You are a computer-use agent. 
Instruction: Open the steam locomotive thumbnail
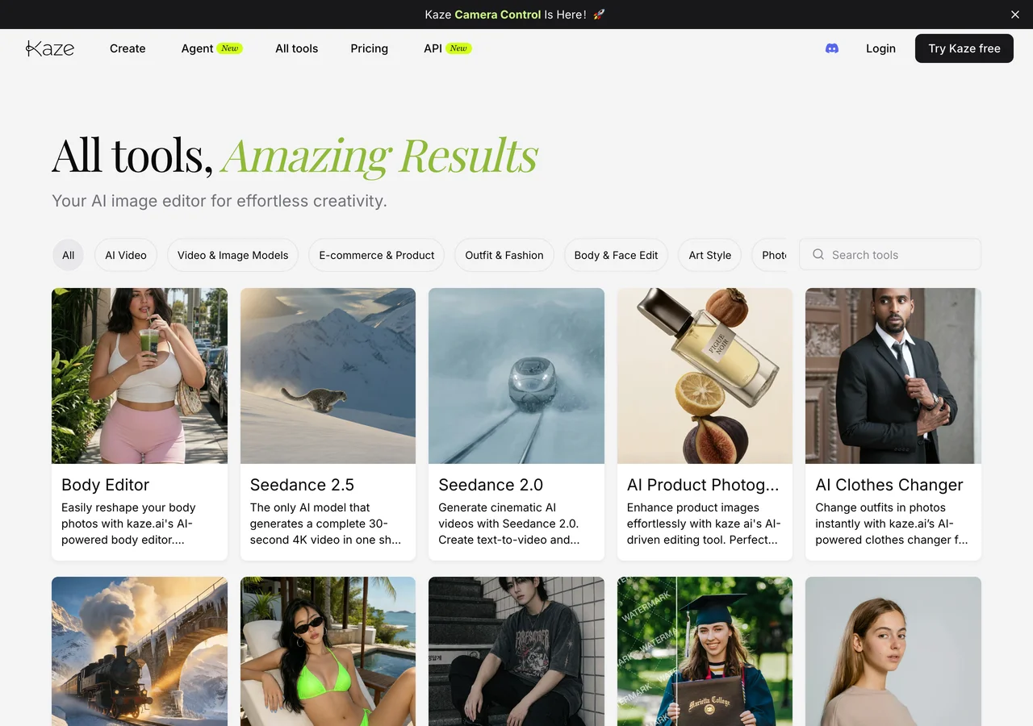[140, 651]
